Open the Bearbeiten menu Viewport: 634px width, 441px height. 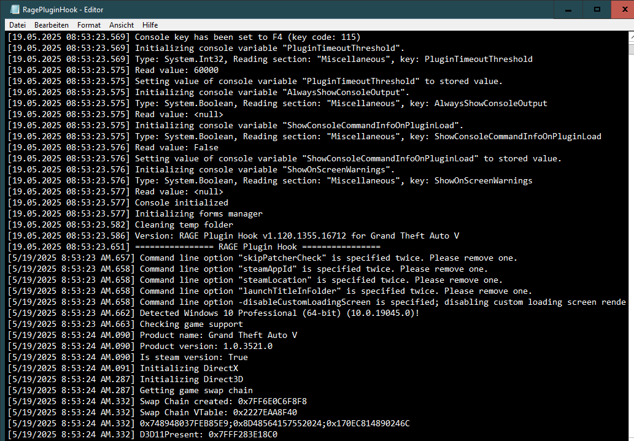point(52,25)
